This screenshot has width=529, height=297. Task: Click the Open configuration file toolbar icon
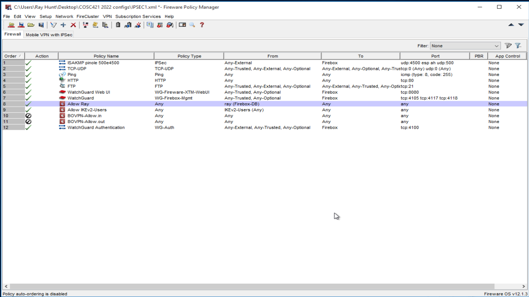point(31,25)
